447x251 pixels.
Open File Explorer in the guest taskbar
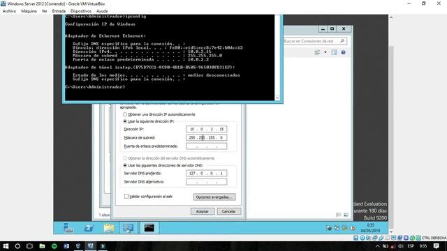tap(109, 228)
